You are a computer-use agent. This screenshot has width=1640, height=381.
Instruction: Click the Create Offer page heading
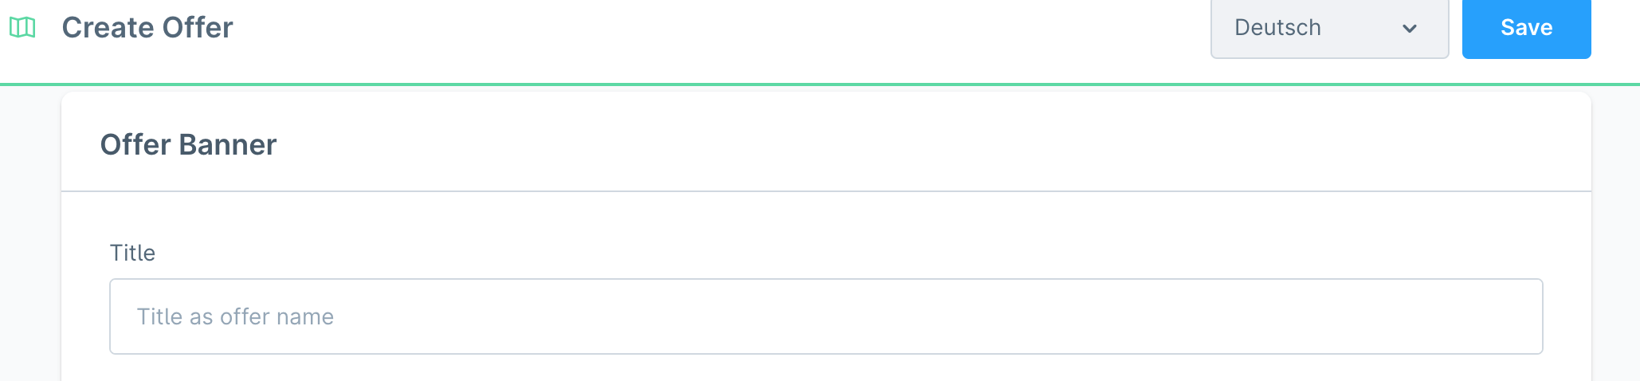pyautogui.click(x=147, y=28)
